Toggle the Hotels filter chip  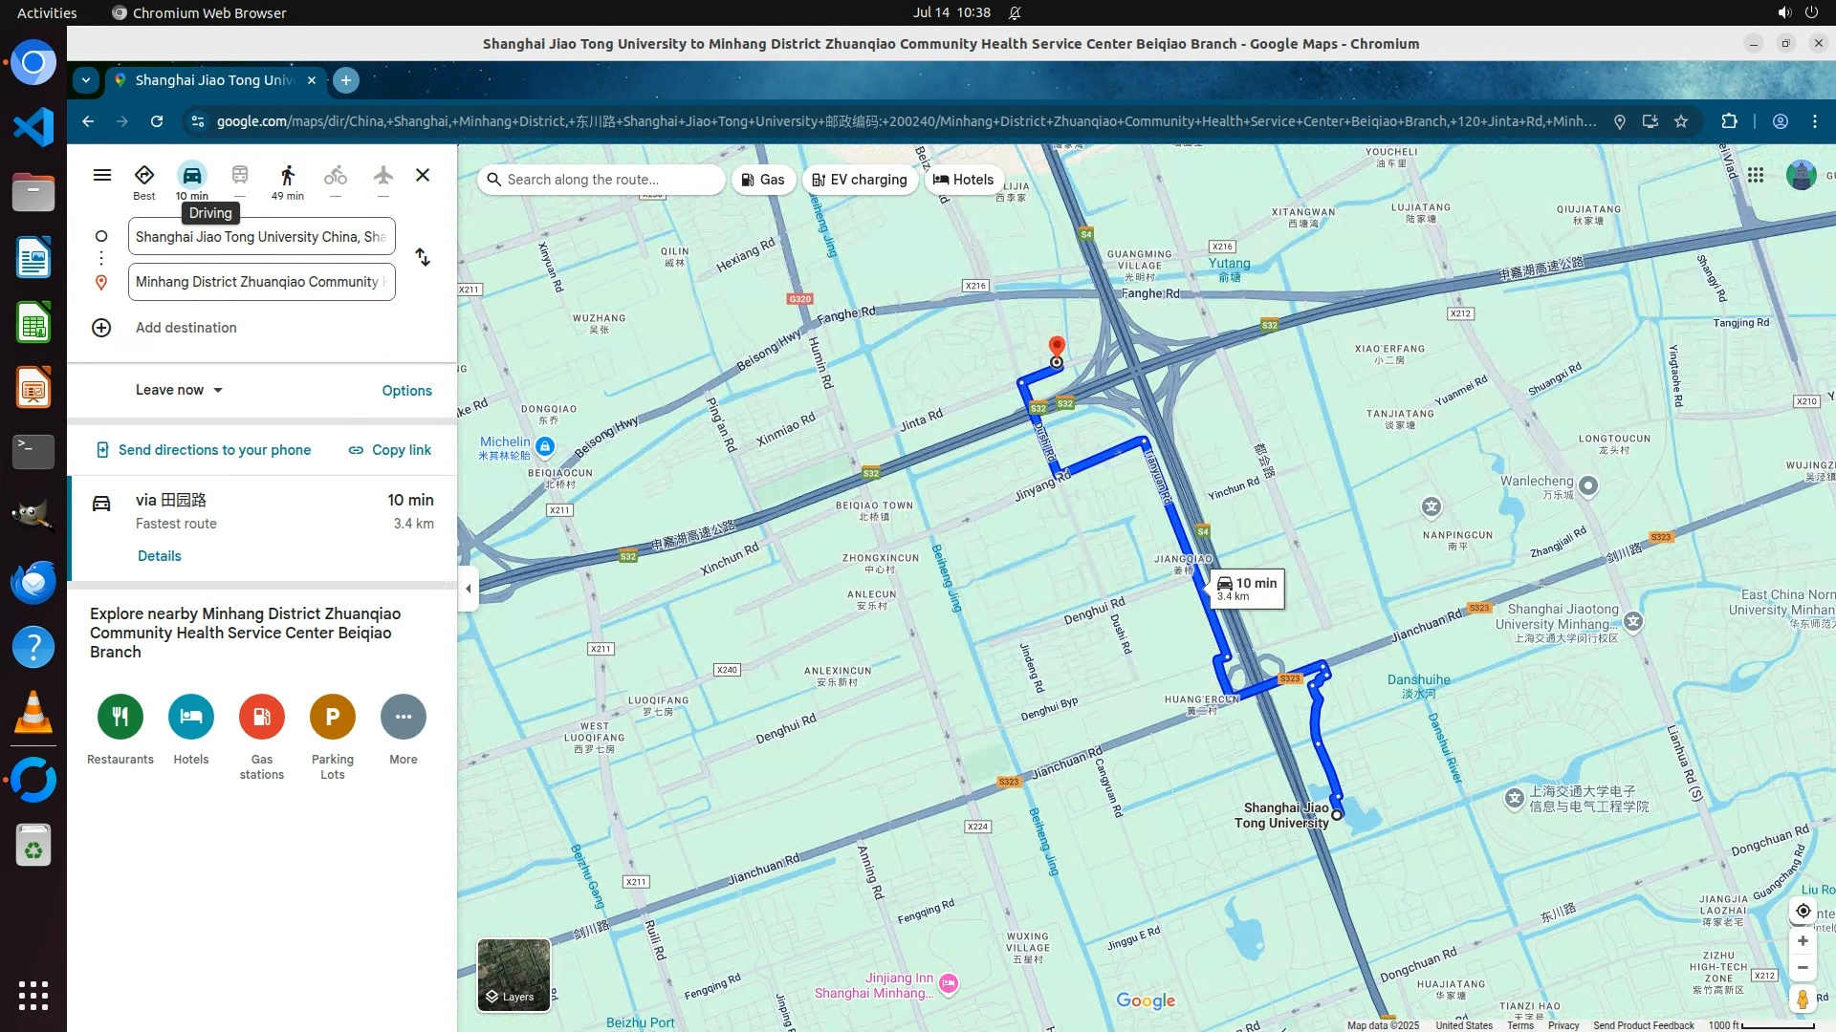(x=964, y=180)
